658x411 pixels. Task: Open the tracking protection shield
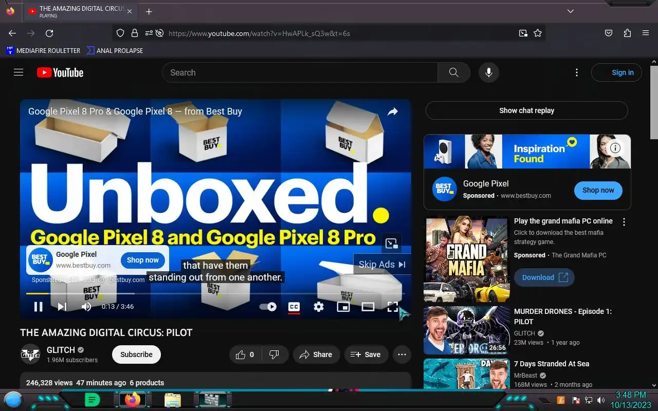coord(120,33)
